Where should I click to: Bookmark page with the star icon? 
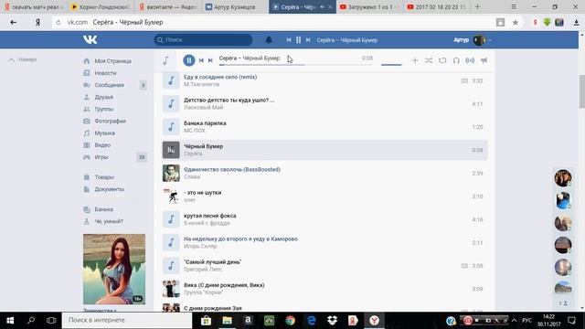pyautogui.click(x=516, y=22)
